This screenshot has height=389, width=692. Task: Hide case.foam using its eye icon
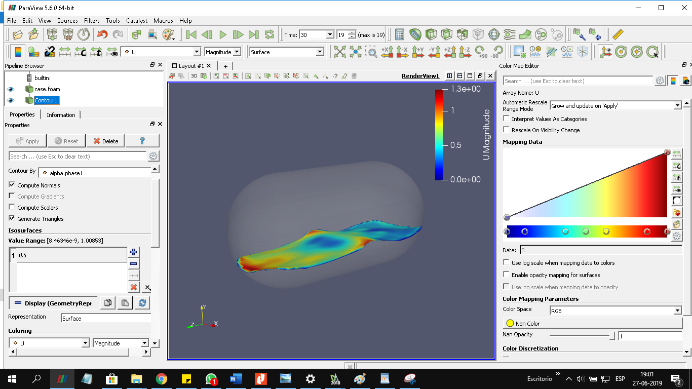[10, 89]
